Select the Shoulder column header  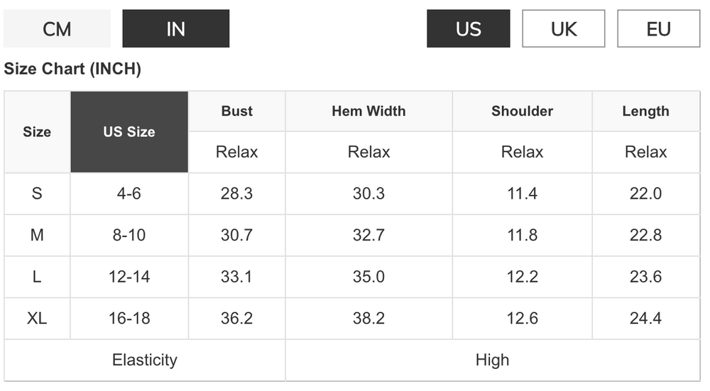point(522,111)
